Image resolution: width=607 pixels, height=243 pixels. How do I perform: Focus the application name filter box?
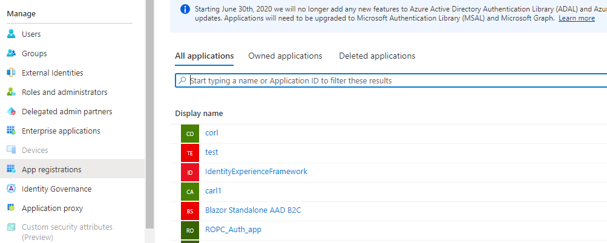(x=391, y=80)
